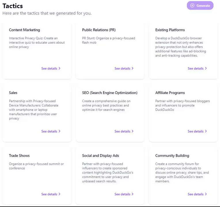Click the plus icon on Generate

tap(192, 5)
